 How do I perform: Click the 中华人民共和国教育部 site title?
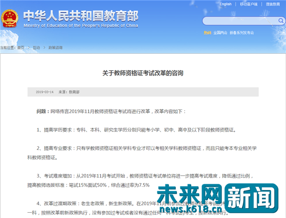[x=81, y=16]
